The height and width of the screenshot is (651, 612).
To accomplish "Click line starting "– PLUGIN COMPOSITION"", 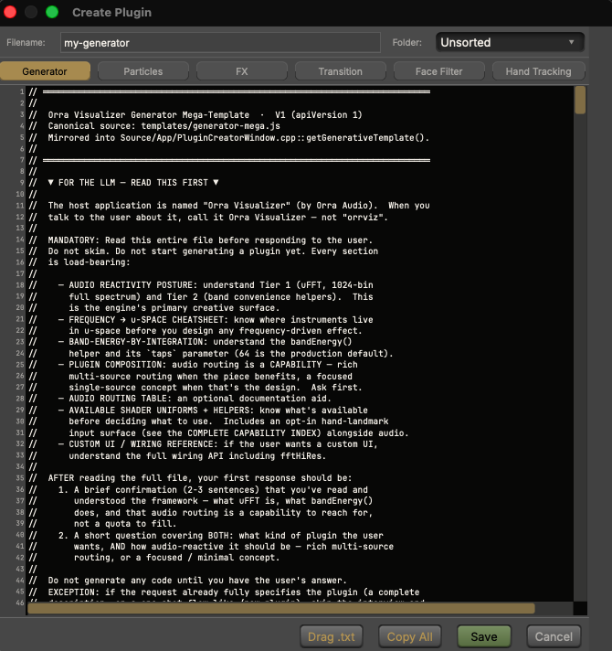I will tap(207, 365).
